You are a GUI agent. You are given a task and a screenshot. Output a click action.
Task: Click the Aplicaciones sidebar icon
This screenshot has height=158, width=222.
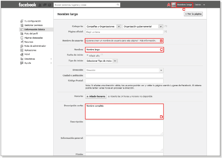coord(22,50)
